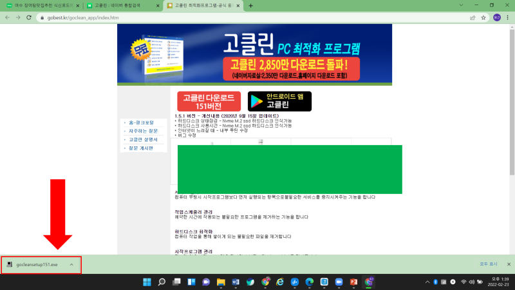This screenshot has width=515, height=290.
Task: Open the 고클린 설명서 sidebar link
Action: [143, 139]
